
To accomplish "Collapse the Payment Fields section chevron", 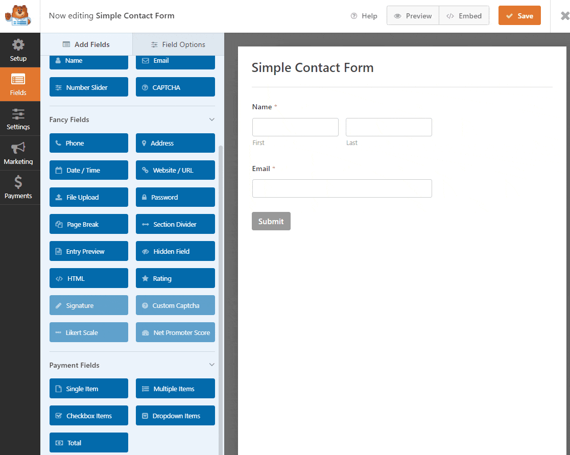I will point(211,365).
